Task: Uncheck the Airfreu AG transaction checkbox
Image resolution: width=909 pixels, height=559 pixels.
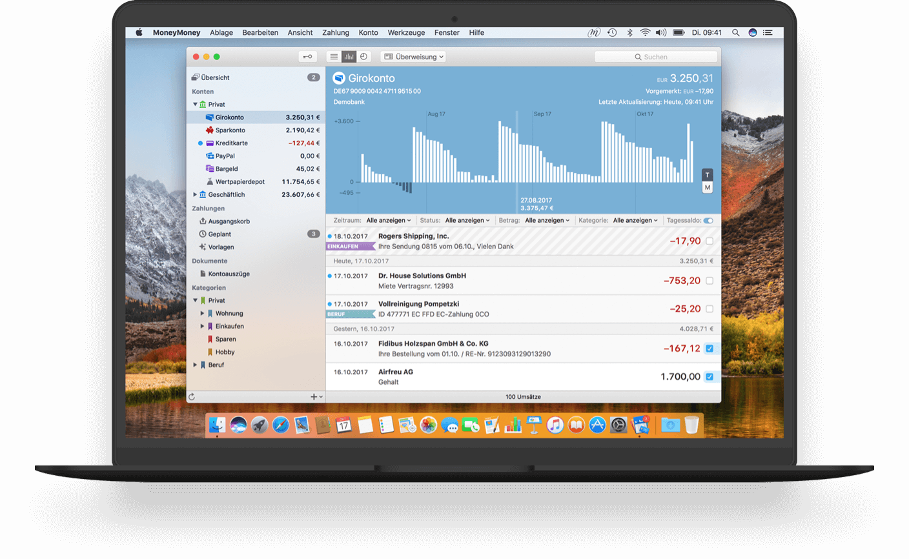Action: coord(710,377)
